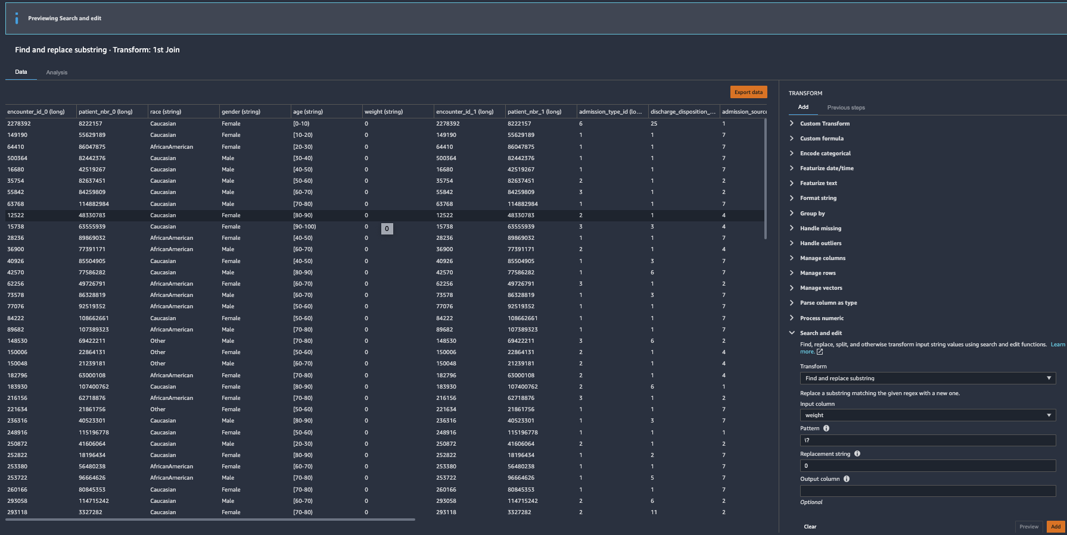Click the cell 293118 in encounter_id_1 column
Viewport: 1067px width, 535px height.
(446, 512)
